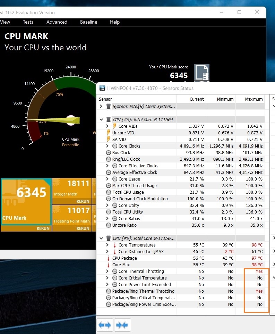Click the CPU Package thermometer icon

pyautogui.click(x=109, y=258)
